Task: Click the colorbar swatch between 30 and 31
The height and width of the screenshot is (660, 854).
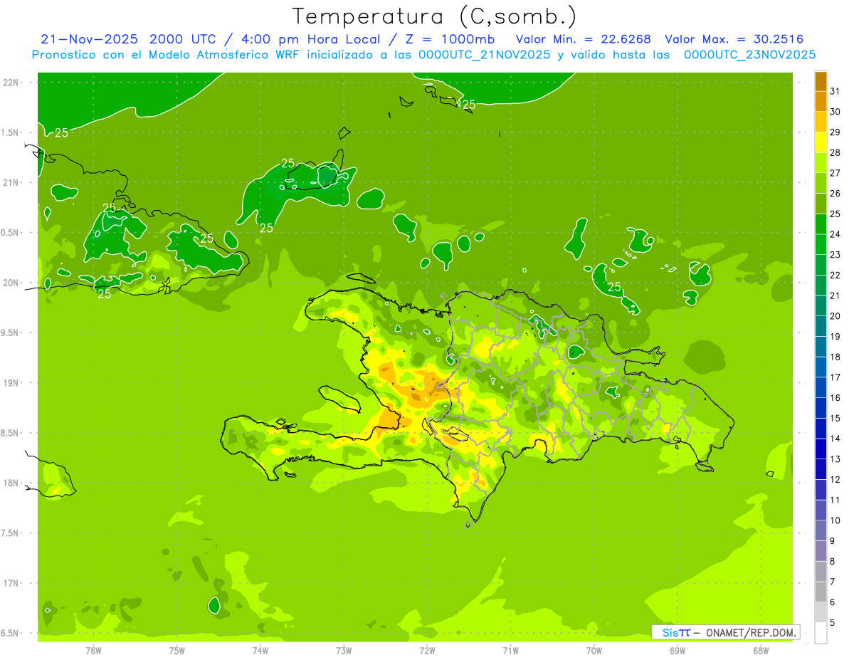Action: point(821,101)
